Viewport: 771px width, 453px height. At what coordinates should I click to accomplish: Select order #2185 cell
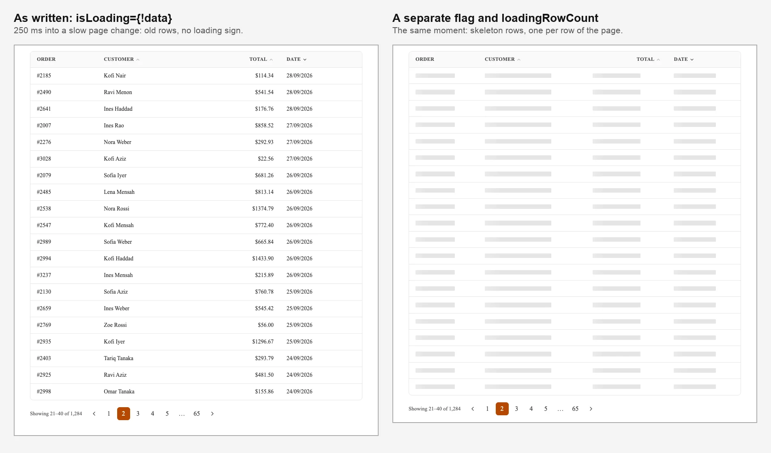tap(44, 76)
